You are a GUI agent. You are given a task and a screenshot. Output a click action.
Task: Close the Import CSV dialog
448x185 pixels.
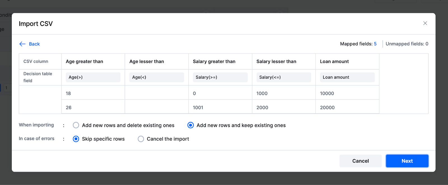(425, 23)
